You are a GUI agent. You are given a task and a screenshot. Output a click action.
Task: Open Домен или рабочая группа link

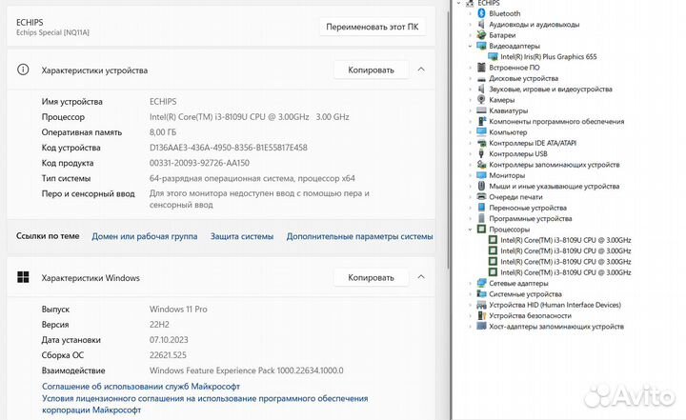tap(145, 236)
